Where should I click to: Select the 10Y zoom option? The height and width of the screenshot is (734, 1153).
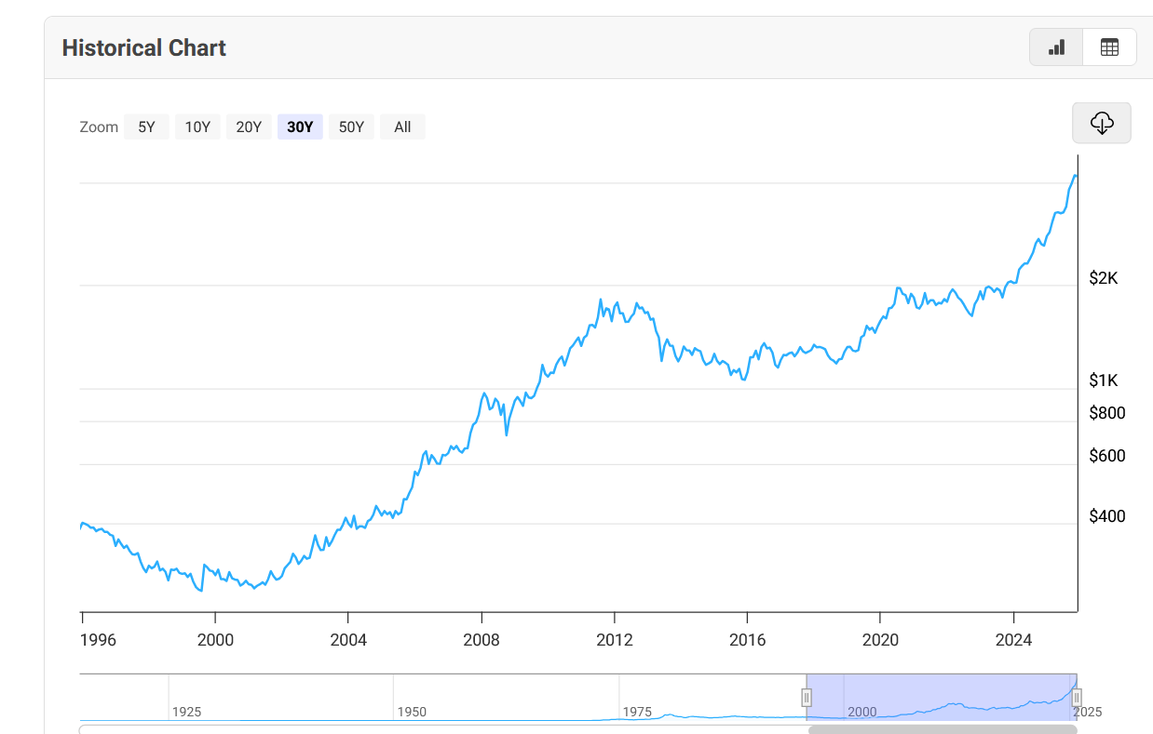197,127
